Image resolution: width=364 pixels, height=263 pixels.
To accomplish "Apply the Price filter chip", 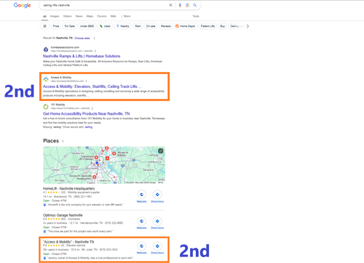I will click(x=56, y=26).
